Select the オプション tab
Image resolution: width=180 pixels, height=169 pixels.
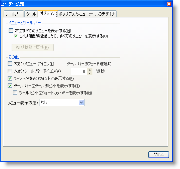tap(48, 13)
